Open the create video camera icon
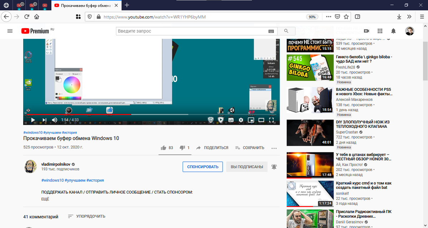428x228 pixels. [366, 31]
